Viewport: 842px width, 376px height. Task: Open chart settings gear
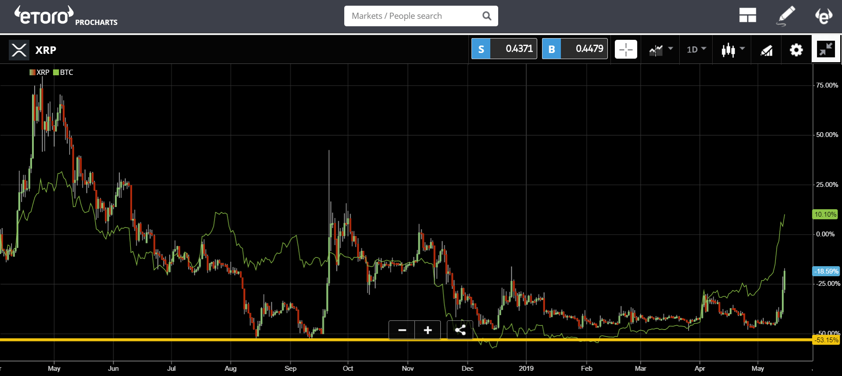(796, 50)
